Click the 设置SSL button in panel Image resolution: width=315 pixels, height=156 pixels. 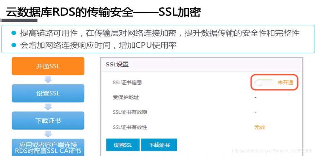click(123, 145)
